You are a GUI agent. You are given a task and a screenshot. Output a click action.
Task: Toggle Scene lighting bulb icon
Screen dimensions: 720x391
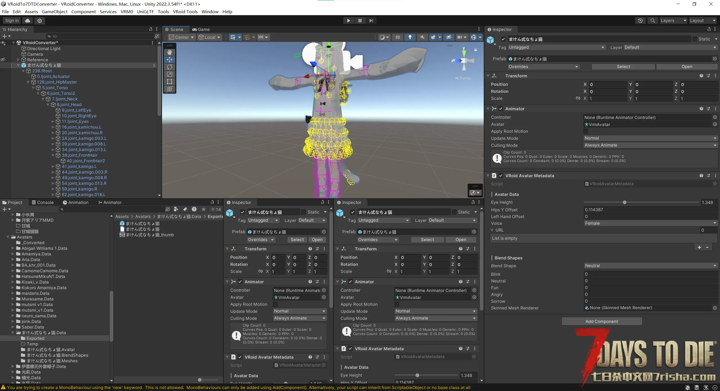click(x=410, y=37)
